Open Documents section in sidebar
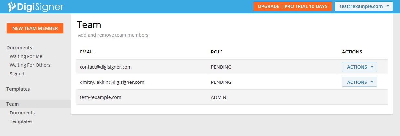The width and height of the screenshot is (400, 136). pos(19,48)
